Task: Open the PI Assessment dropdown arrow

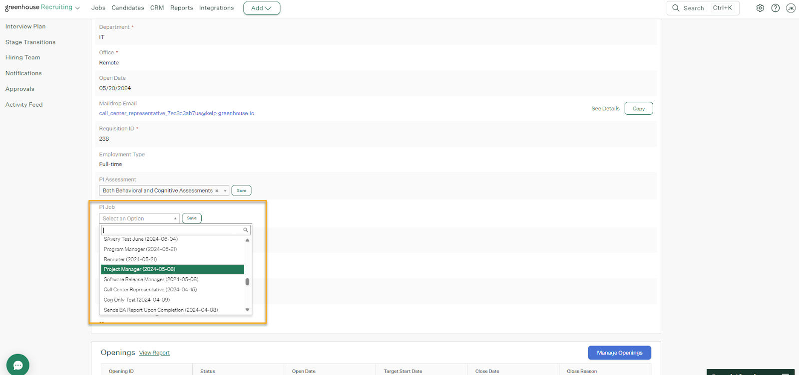Action: (x=225, y=191)
